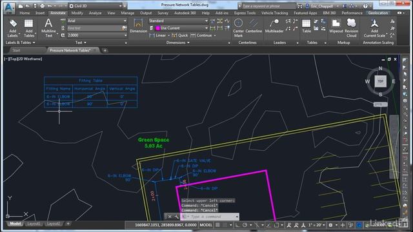This screenshot has height=232, width=413.
Task: Select the Dimension tool
Action: (x=138, y=26)
